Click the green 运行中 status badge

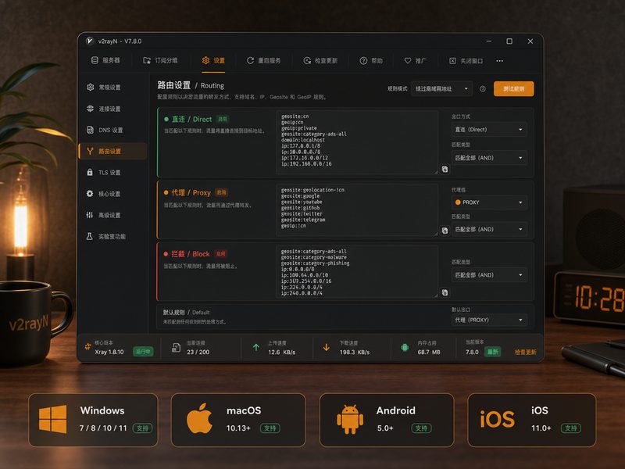(x=143, y=351)
